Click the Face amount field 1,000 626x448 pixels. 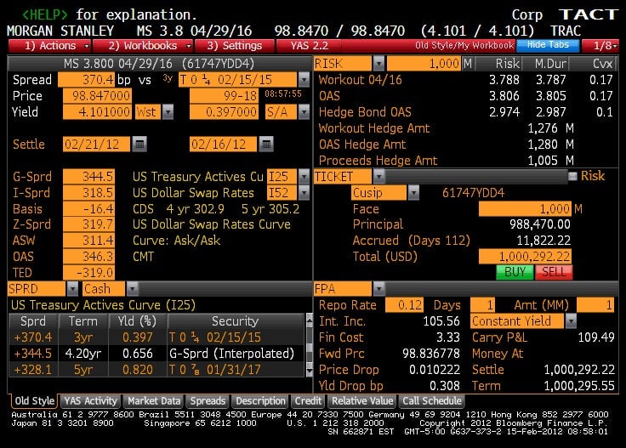click(525, 208)
